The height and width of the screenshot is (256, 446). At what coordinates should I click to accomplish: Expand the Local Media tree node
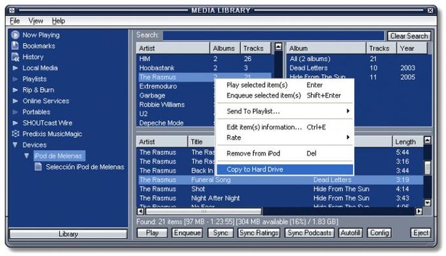[x=15, y=68]
